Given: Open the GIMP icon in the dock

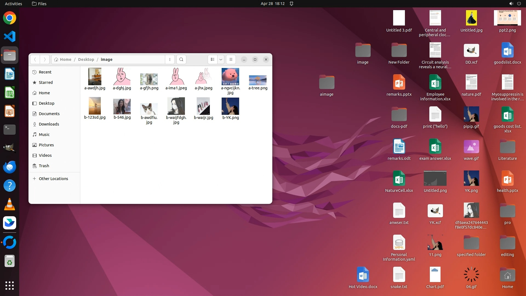Looking at the screenshot, I should tap(10, 148).
